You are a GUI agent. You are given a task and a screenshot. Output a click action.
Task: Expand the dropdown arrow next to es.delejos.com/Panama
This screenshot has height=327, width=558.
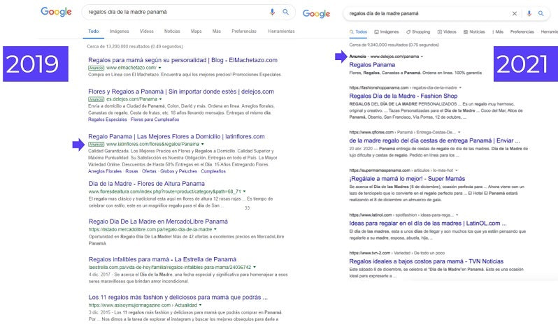point(161,99)
